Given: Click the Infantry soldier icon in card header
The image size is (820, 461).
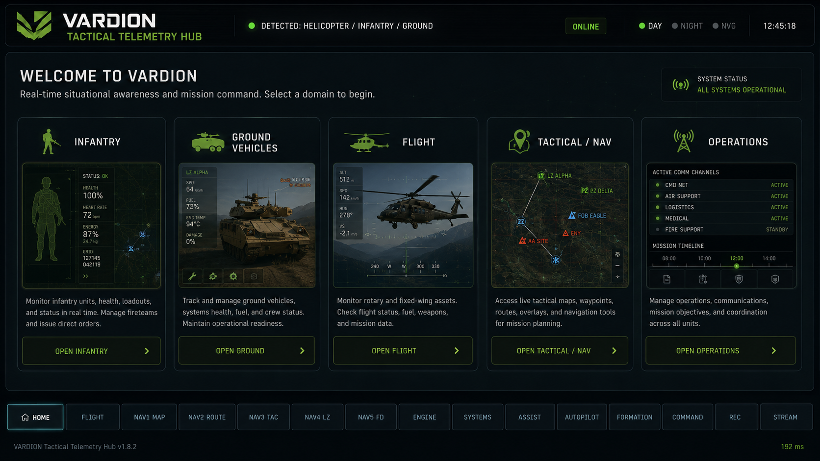Looking at the screenshot, I should pos(51,142).
